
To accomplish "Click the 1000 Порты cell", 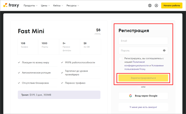I will (x=49, y=47).
